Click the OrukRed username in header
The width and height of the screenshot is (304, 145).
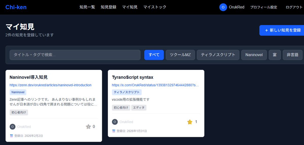tap(237, 7)
